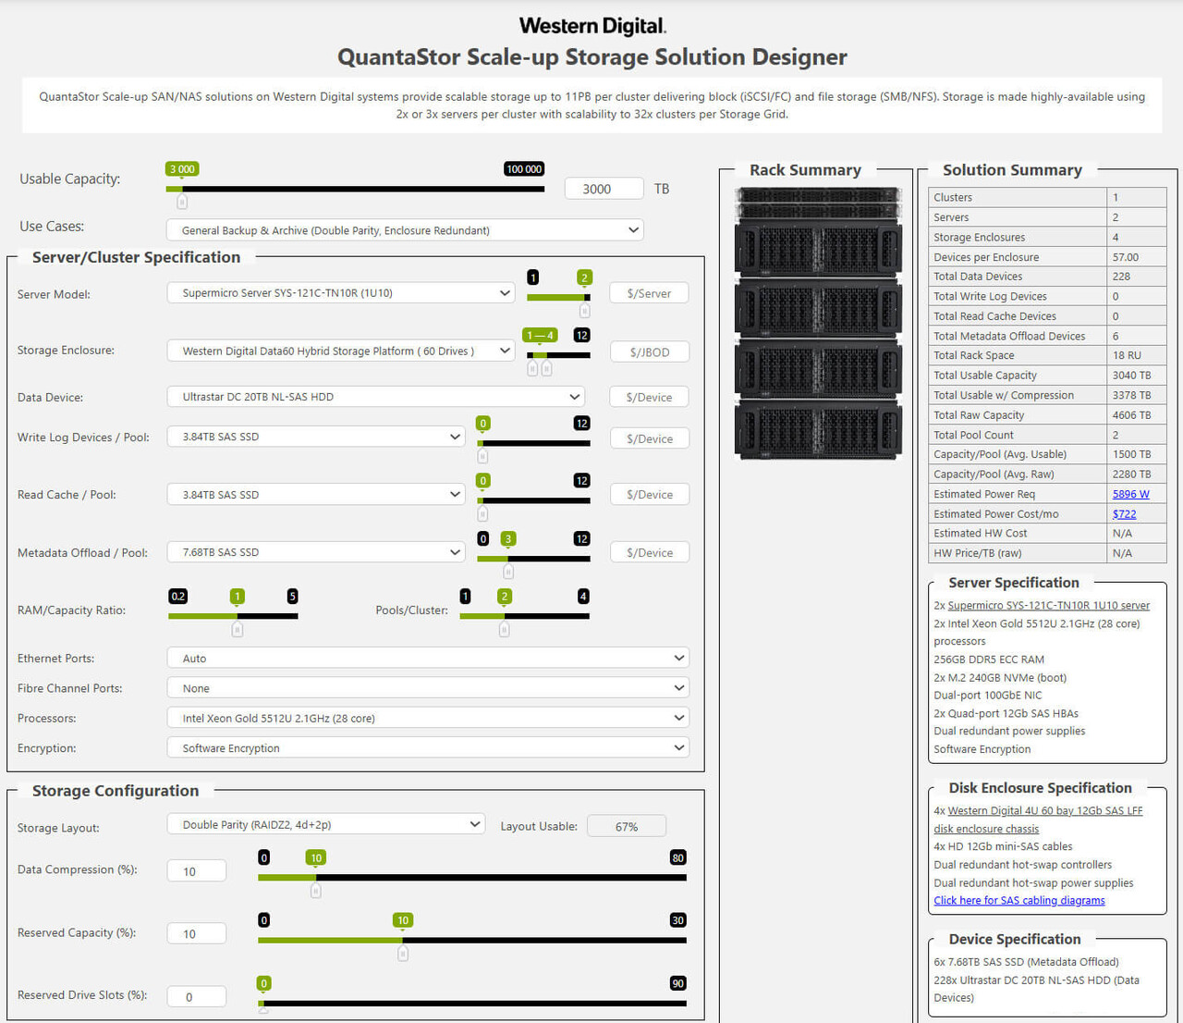1183x1023 pixels.
Task: Open the Use Cases dropdown
Action: (x=405, y=230)
